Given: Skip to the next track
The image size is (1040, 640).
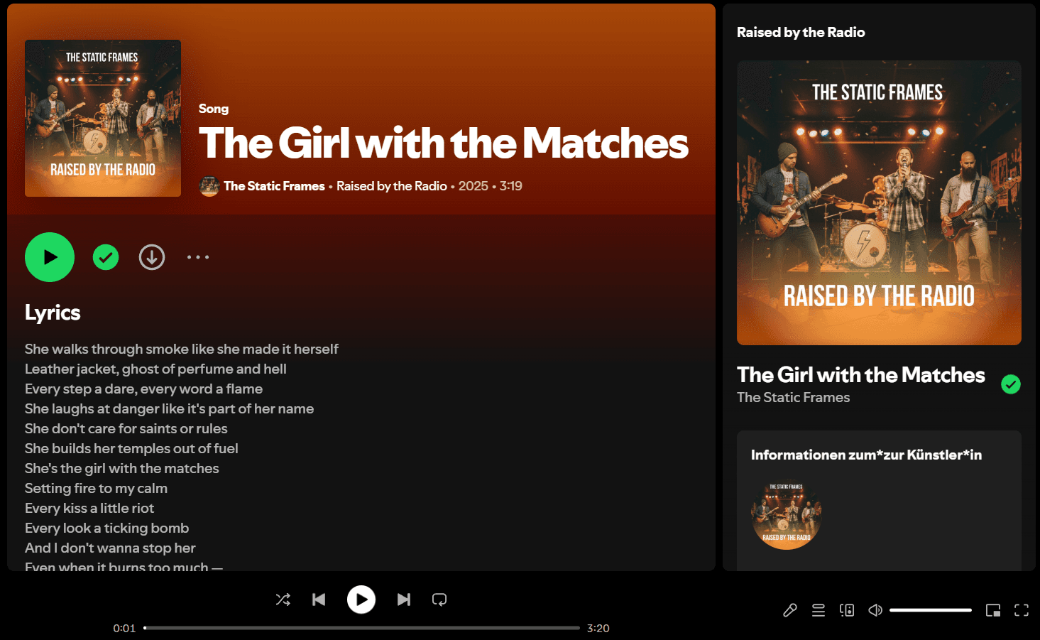Looking at the screenshot, I should coord(404,600).
